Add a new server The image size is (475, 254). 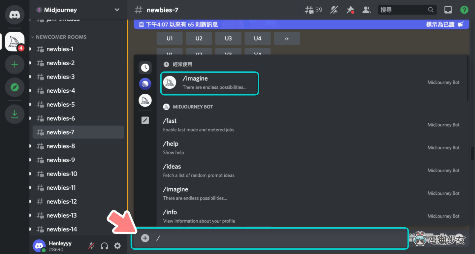pos(15,64)
